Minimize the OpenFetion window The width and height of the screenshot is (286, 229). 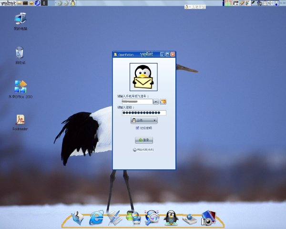(x=163, y=54)
